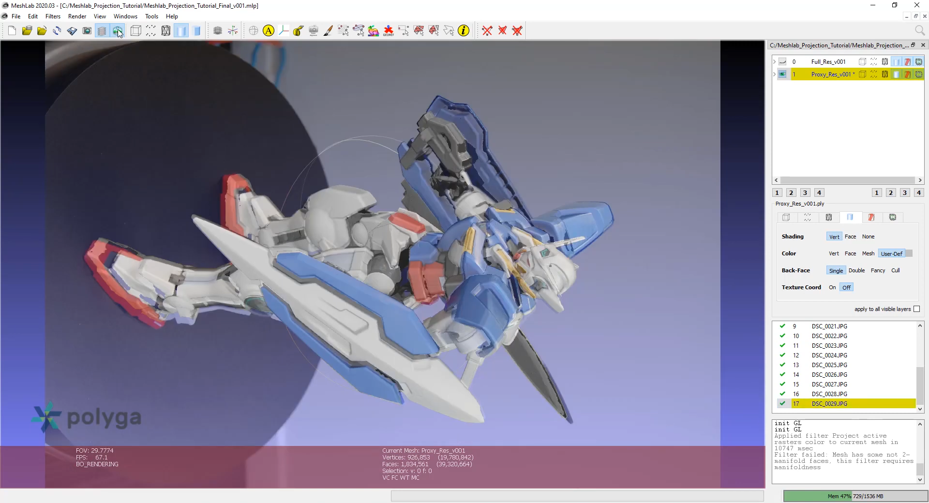Toggle the layer dialog icon

point(102,31)
